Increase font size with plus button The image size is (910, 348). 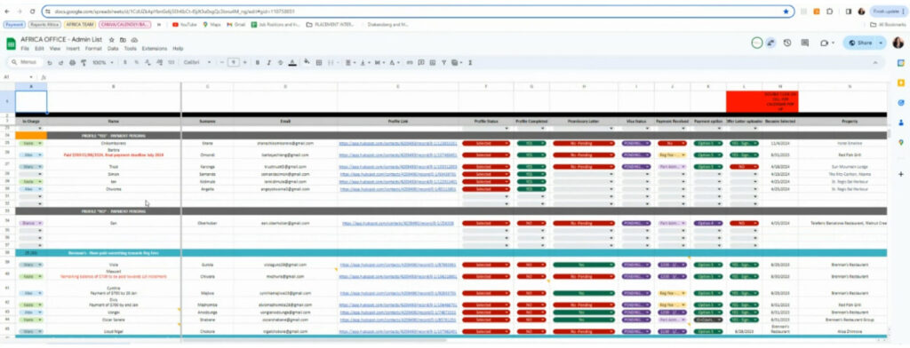coord(245,62)
